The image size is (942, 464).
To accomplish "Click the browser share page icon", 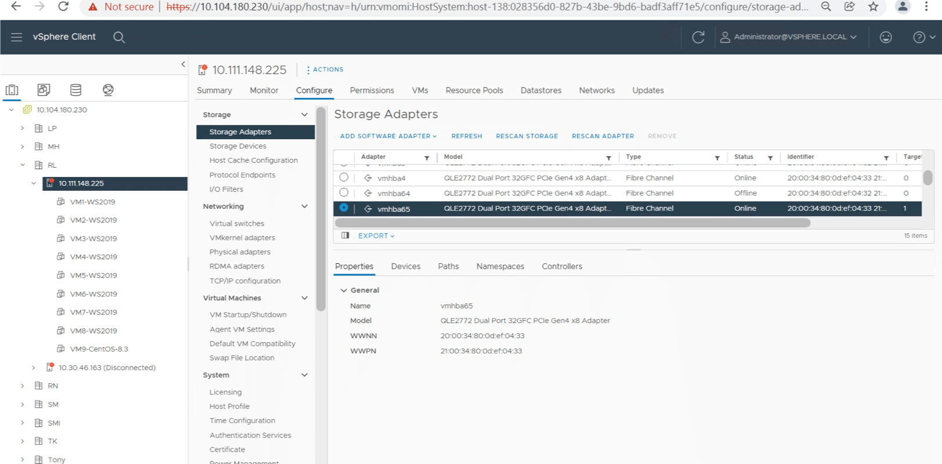I will click(849, 6).
